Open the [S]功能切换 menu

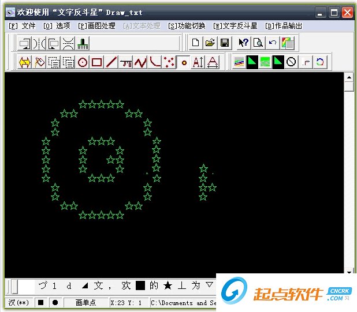tap(187, 26)
